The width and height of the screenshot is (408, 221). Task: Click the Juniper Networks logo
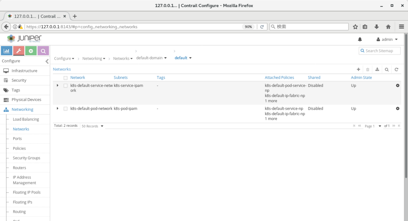[24, 39]
